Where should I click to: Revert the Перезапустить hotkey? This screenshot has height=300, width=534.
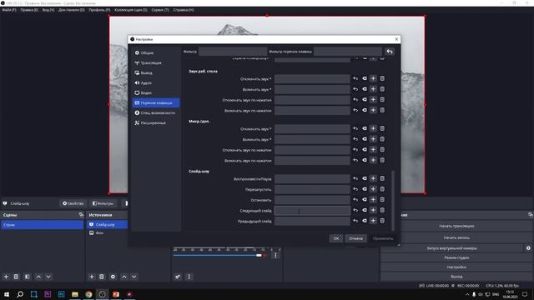pos(355,189)
